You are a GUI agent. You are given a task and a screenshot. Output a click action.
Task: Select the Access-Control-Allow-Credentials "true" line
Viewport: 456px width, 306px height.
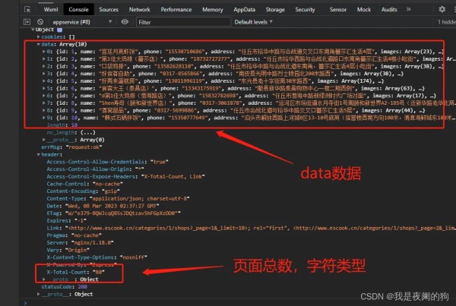tap(108, 162)
